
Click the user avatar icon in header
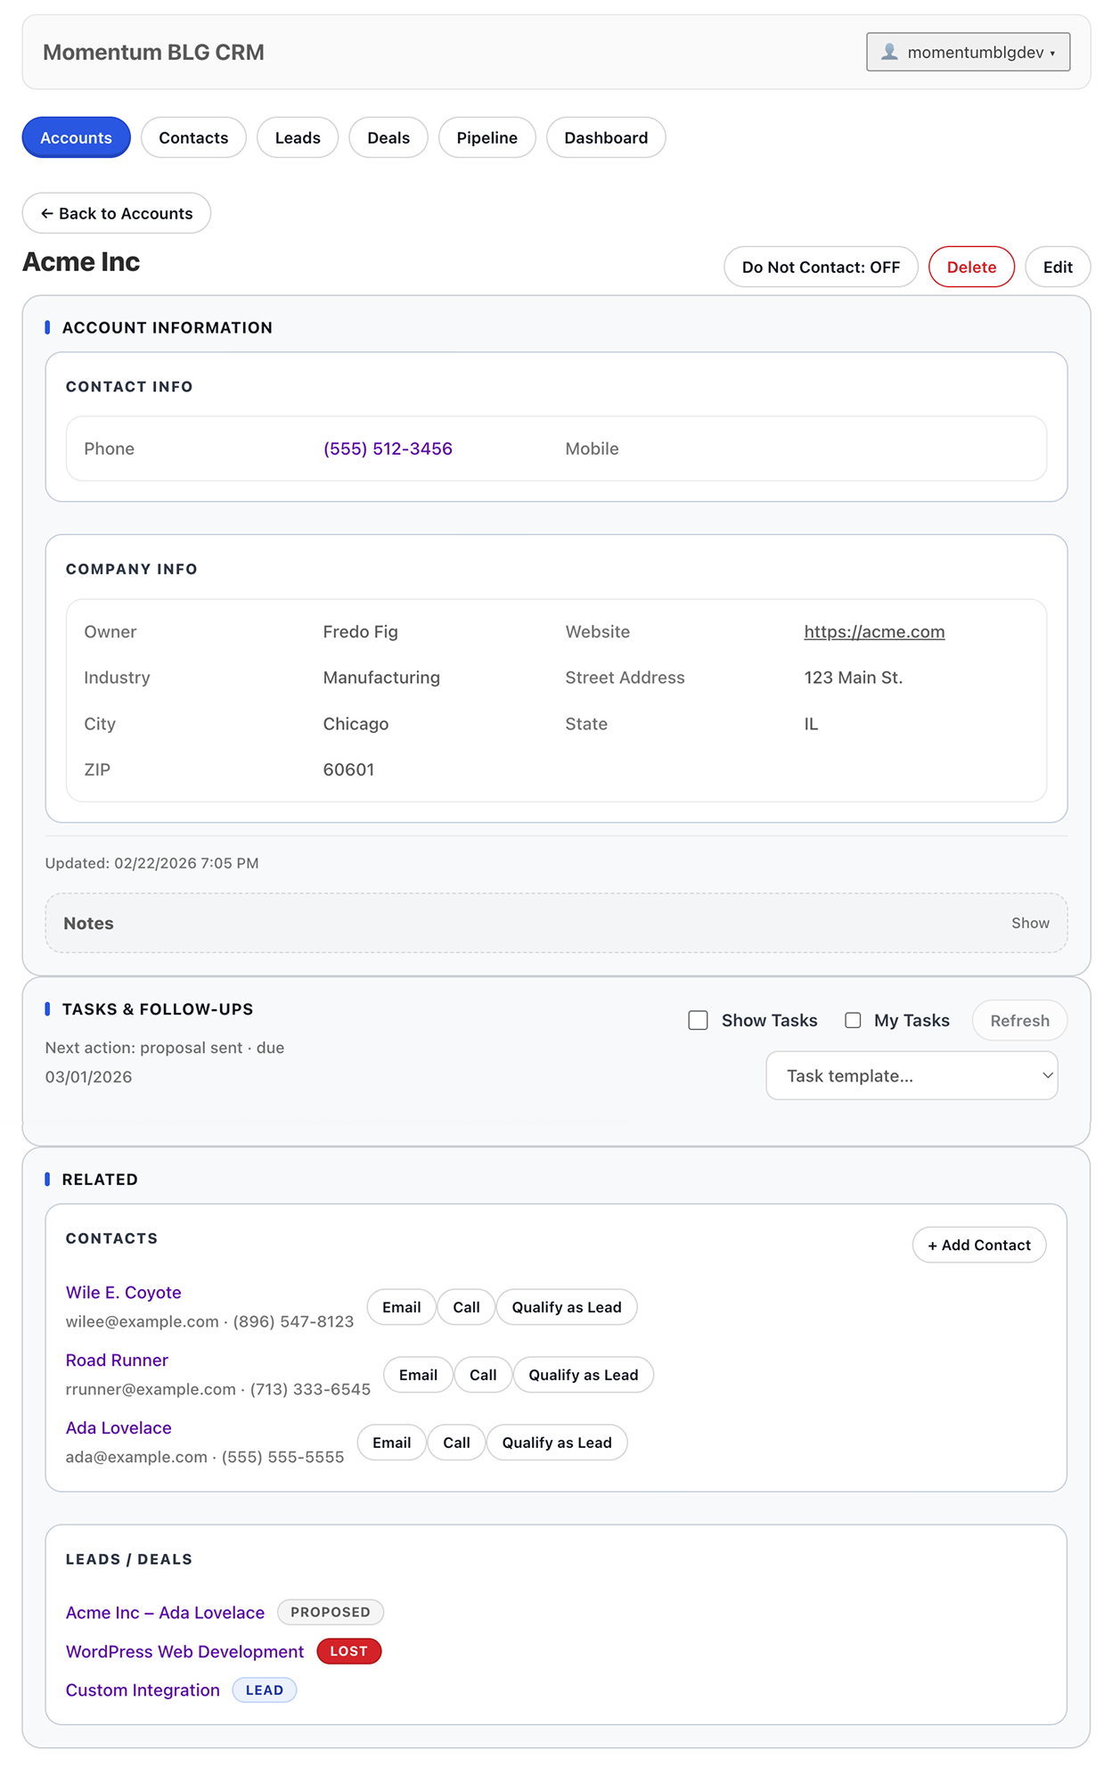[x=888, y=53]
